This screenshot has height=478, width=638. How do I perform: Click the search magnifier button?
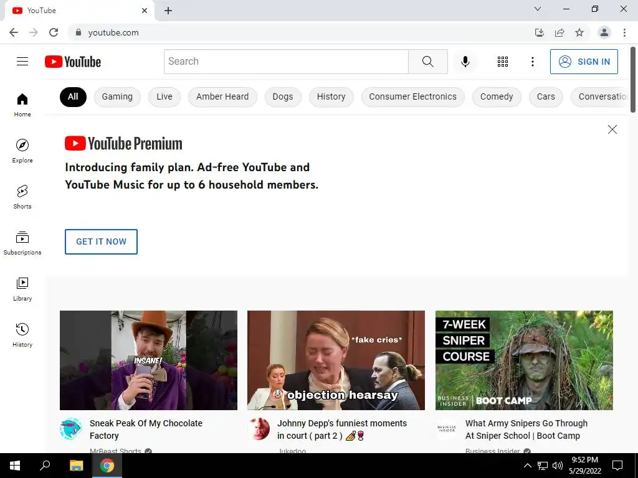coord(427,62)
